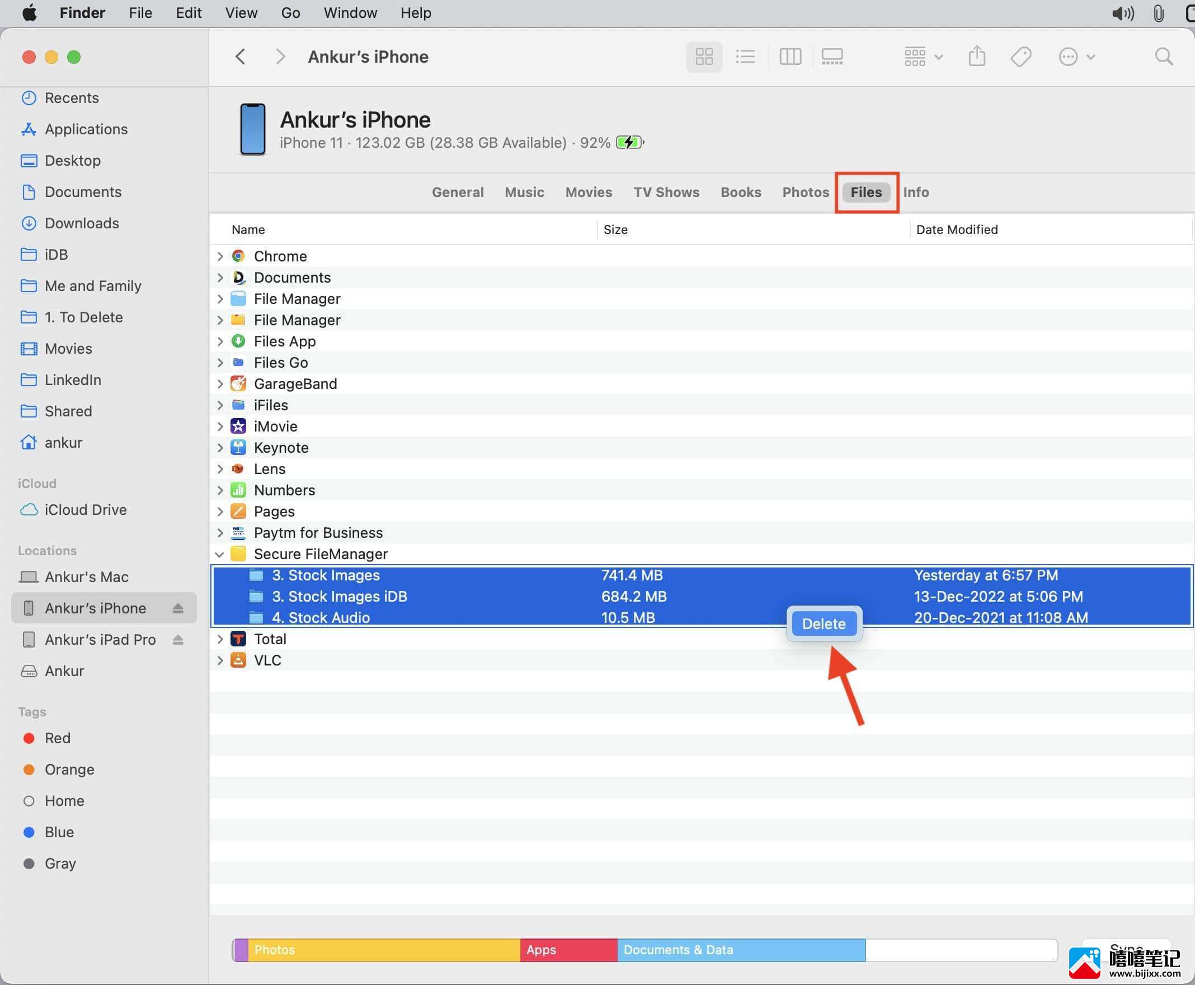
Task: Click the Chrome app icon in list
Action: click(238, 256)
